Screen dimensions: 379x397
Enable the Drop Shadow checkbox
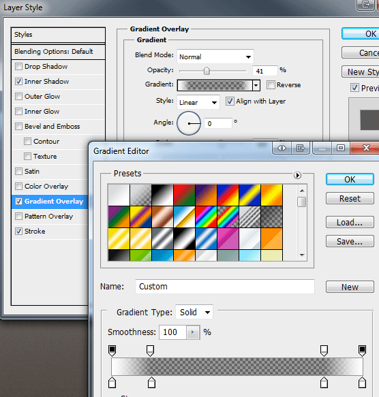pyautogui.click(x=18, y=67)
